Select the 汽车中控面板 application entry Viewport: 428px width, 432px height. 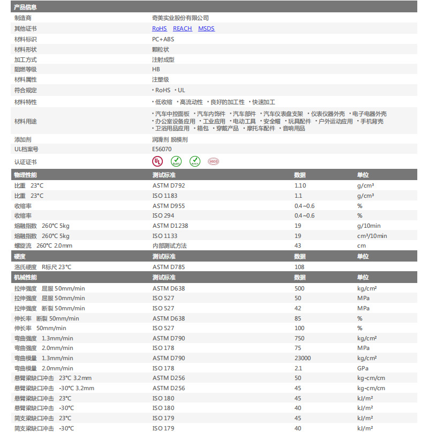tap(172, 114)
